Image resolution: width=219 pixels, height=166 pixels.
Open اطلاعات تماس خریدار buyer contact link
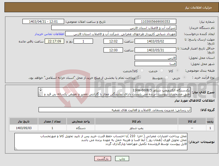[49, 34]
